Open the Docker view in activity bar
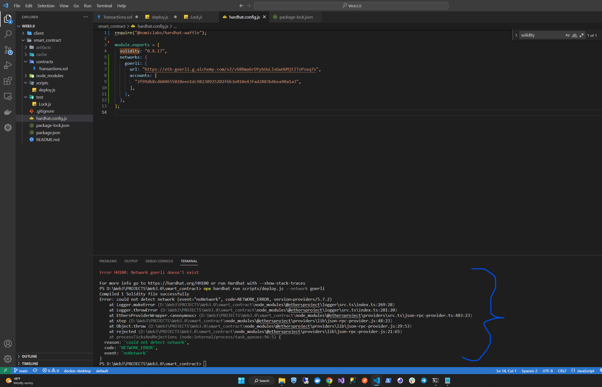 click(8, 112)
